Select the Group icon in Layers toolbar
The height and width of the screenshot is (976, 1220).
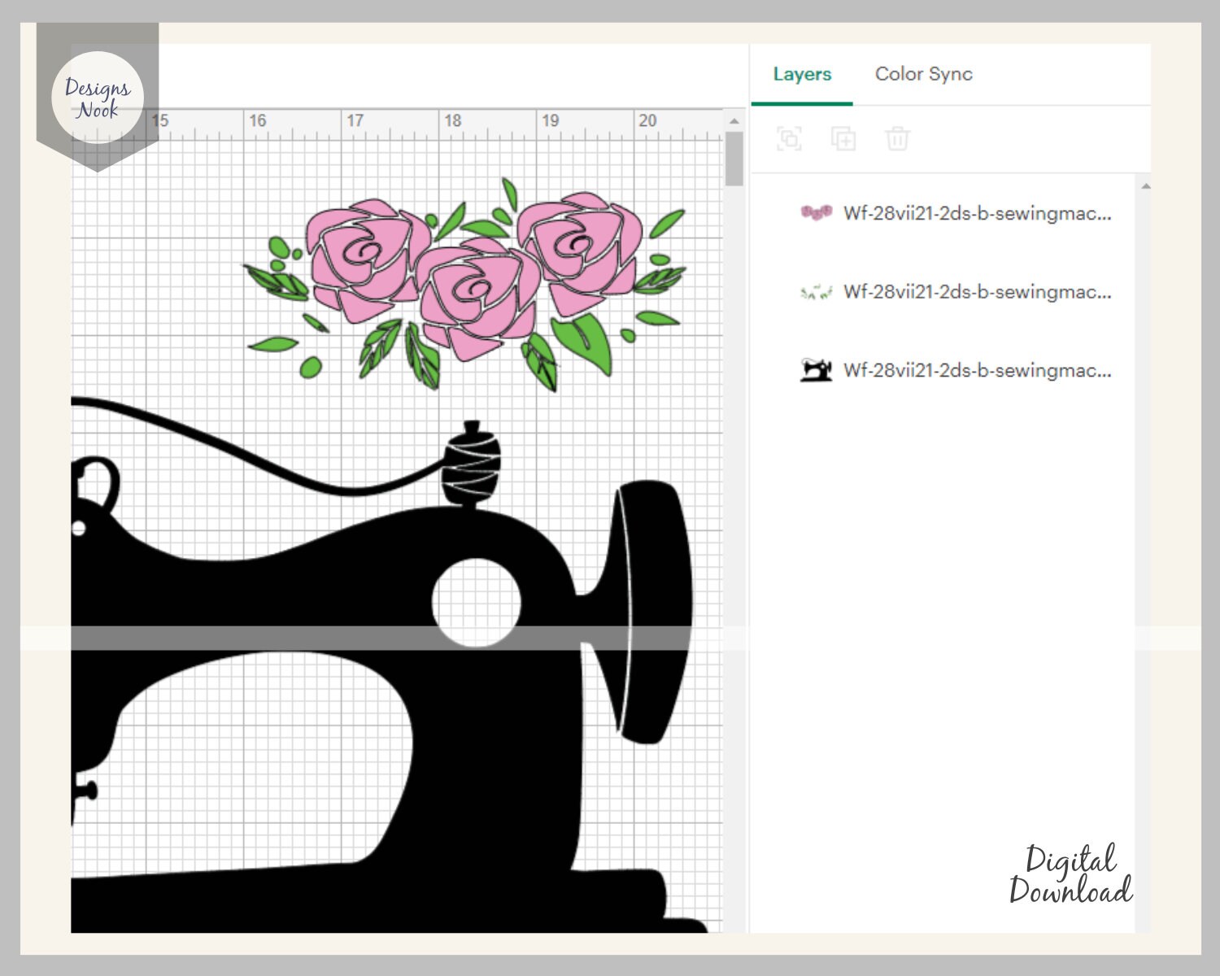pyautogui.click(x=789, y=138)
